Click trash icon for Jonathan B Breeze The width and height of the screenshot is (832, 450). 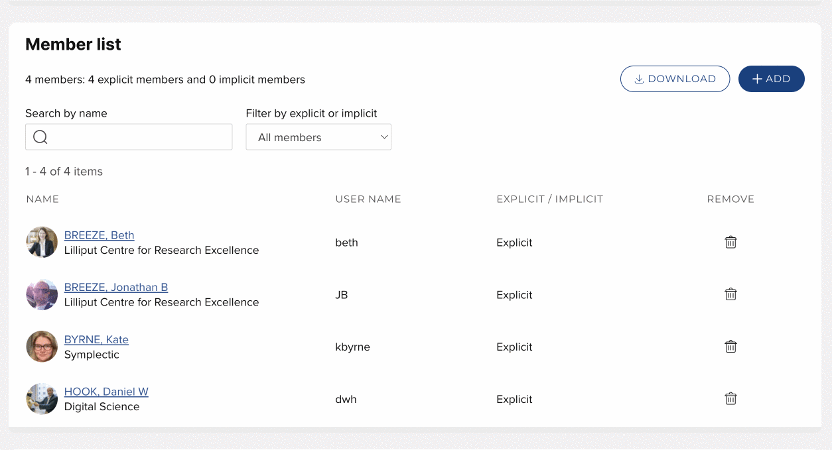[730, 294]
